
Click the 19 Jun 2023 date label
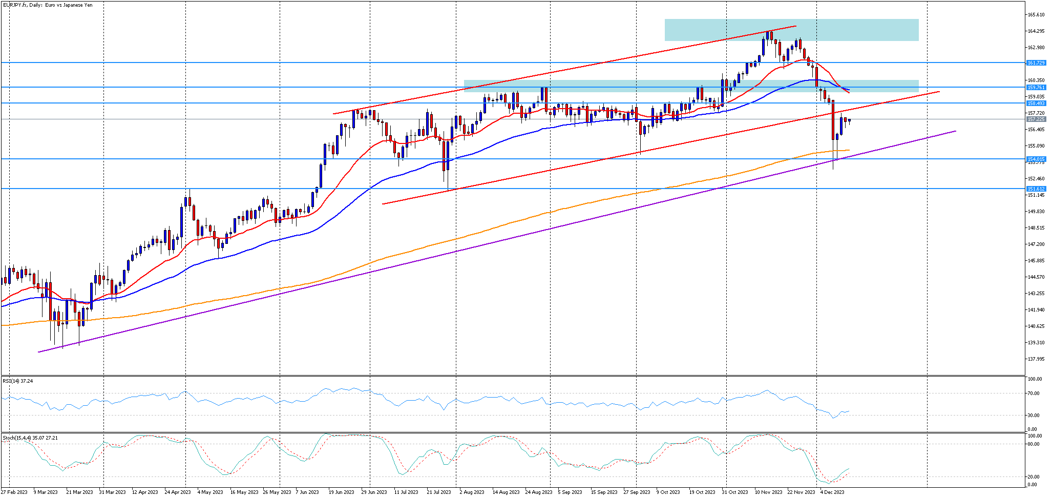pos(342,492)
